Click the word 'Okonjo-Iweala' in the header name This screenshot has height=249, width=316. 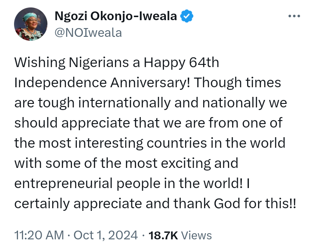pyautogui.click(x=133, y=16)
